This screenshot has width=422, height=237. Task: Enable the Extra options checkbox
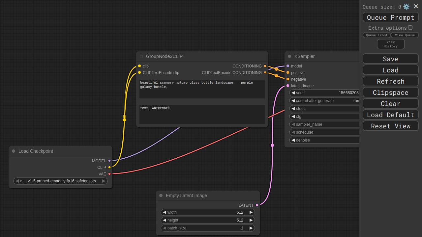tap(410, 28)
